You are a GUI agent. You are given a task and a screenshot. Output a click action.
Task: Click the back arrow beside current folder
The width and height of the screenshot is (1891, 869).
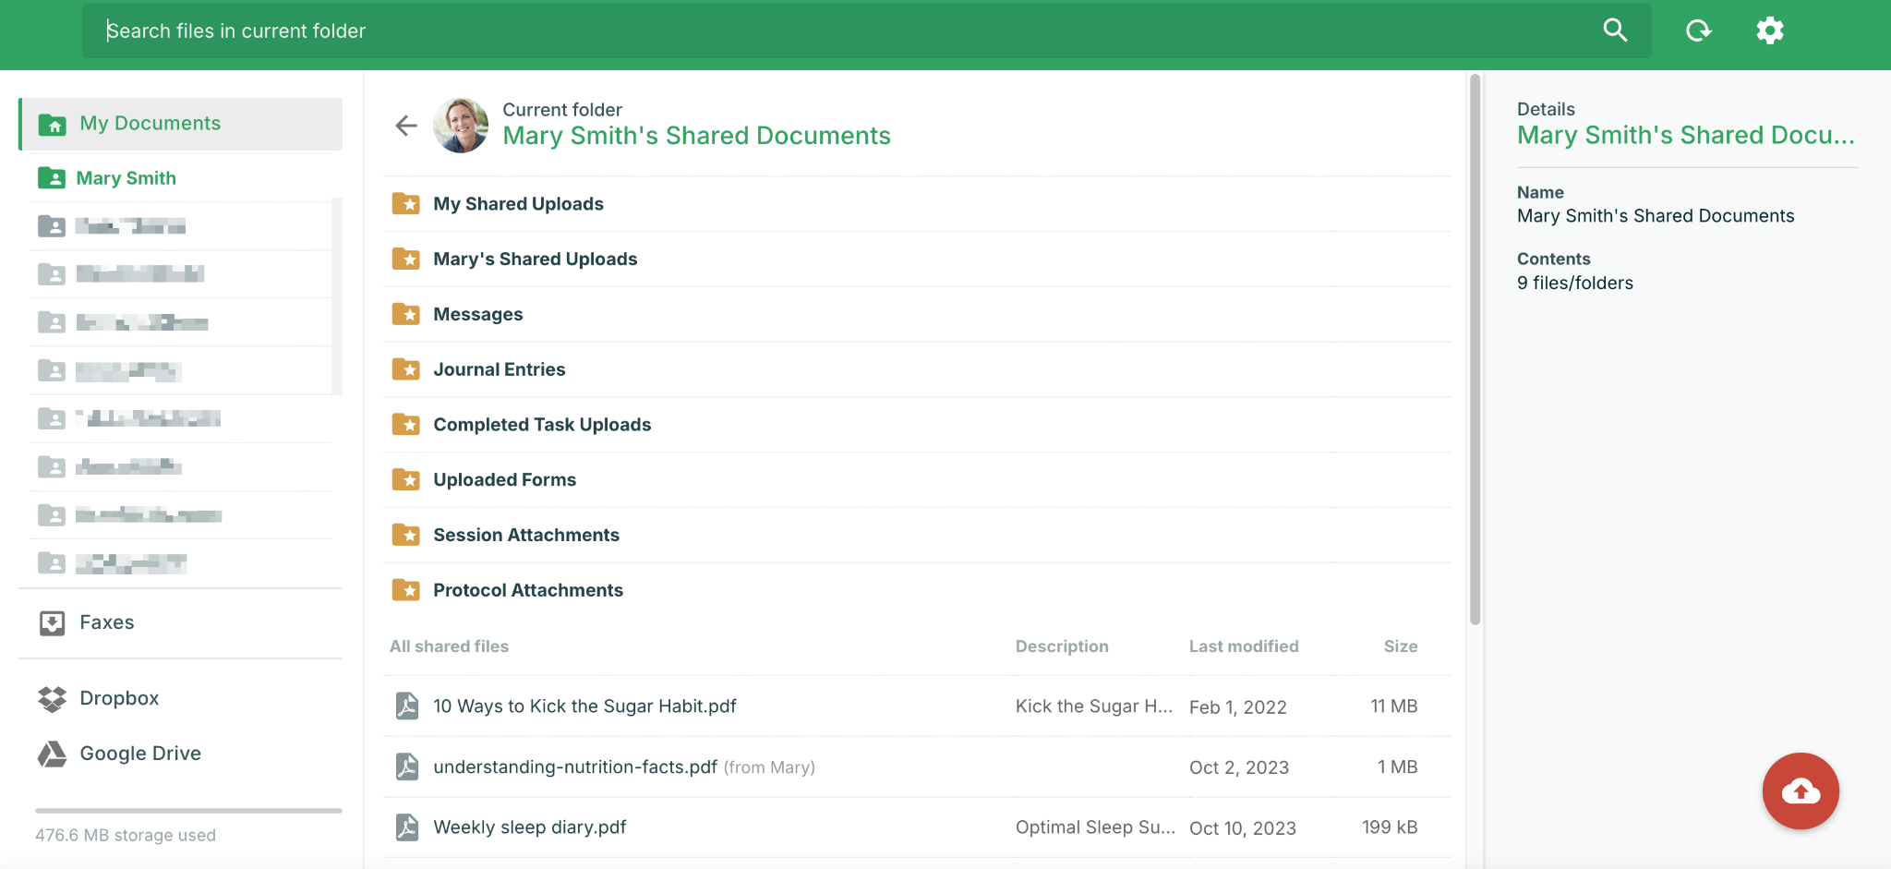(x=406, y=126)
